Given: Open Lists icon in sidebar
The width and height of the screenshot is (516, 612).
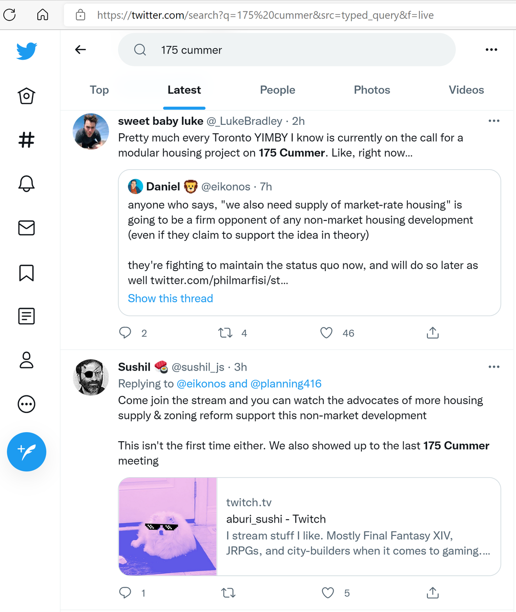Looking at the screenshot, I should click(x=26, y=316).
